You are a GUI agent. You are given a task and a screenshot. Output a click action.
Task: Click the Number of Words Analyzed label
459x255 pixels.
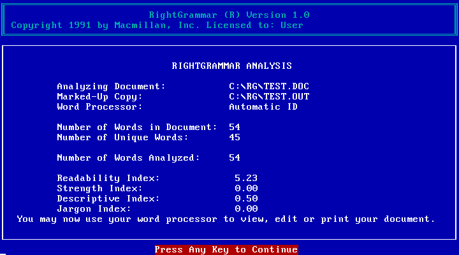pyautogui.click(x=128, y=158)
